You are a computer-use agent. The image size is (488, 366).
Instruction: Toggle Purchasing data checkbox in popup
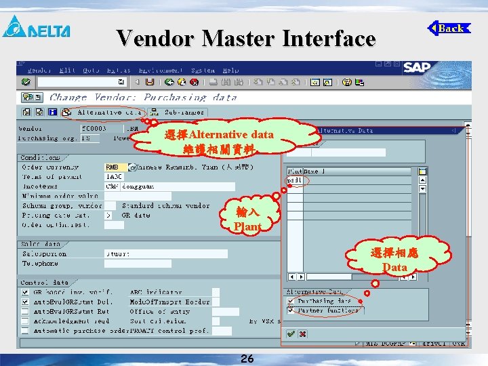(291, 301)
